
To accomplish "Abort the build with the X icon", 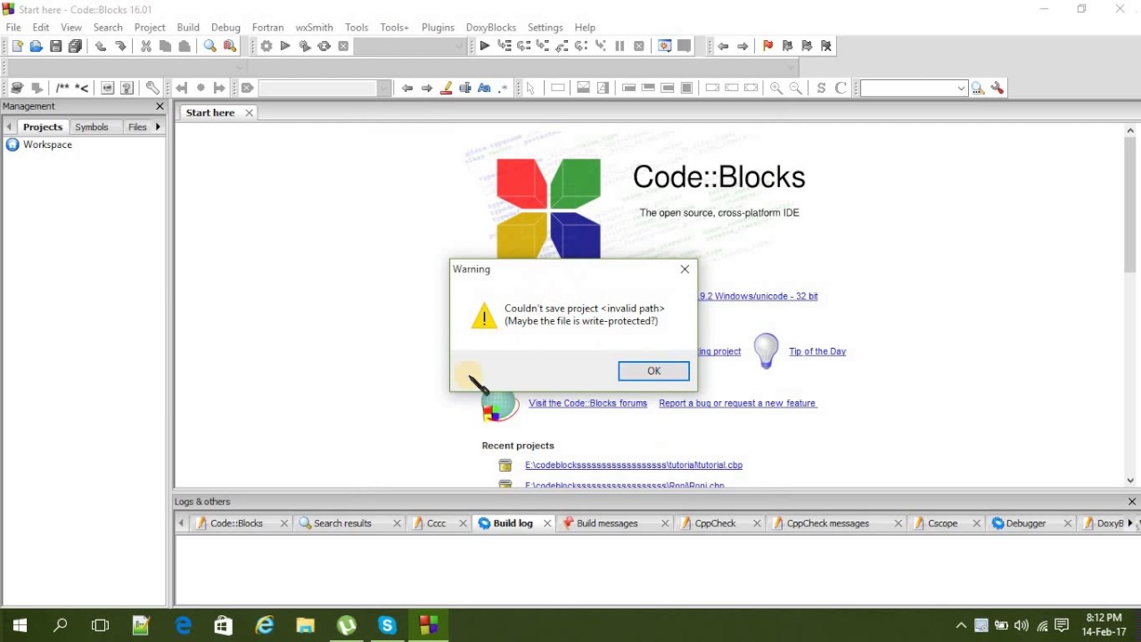I will pos(344,46).
